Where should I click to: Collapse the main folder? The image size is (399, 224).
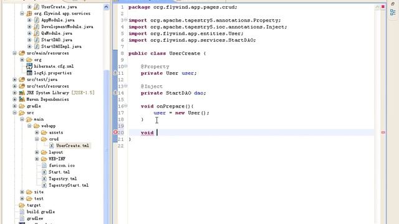22,119
